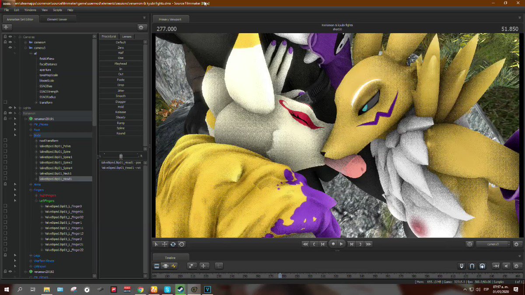
Task: Select the Timeline tab
Action: pyautogui.click(x=170, y=258)
